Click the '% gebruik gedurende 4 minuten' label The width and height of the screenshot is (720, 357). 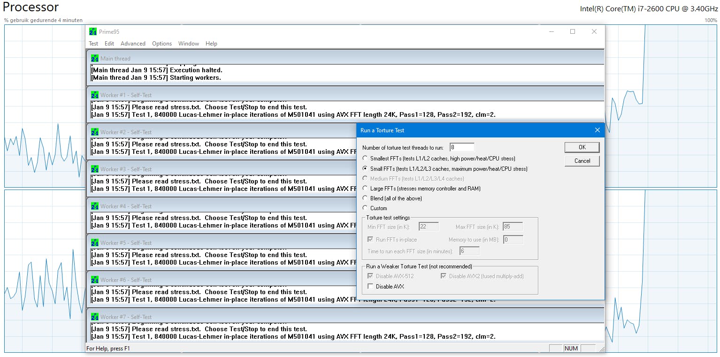tap(43, 20)
